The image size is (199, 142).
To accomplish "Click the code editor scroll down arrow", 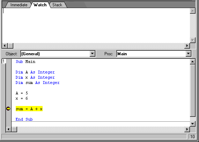I will click(x=192, y=123).
